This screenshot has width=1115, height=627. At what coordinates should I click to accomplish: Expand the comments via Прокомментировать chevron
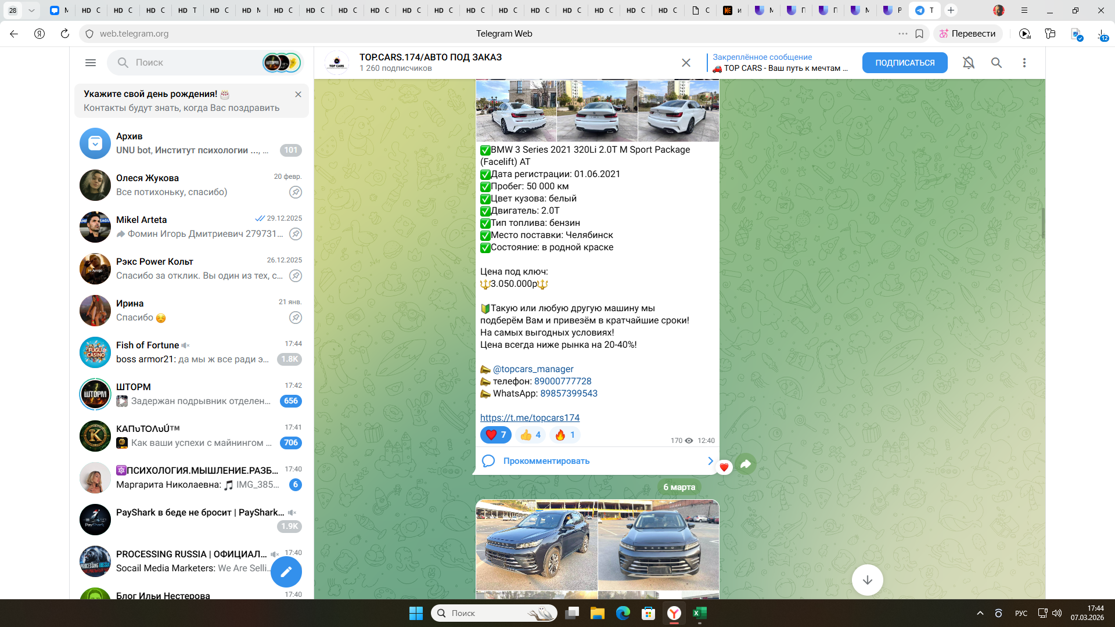click(x=710, y=461)
